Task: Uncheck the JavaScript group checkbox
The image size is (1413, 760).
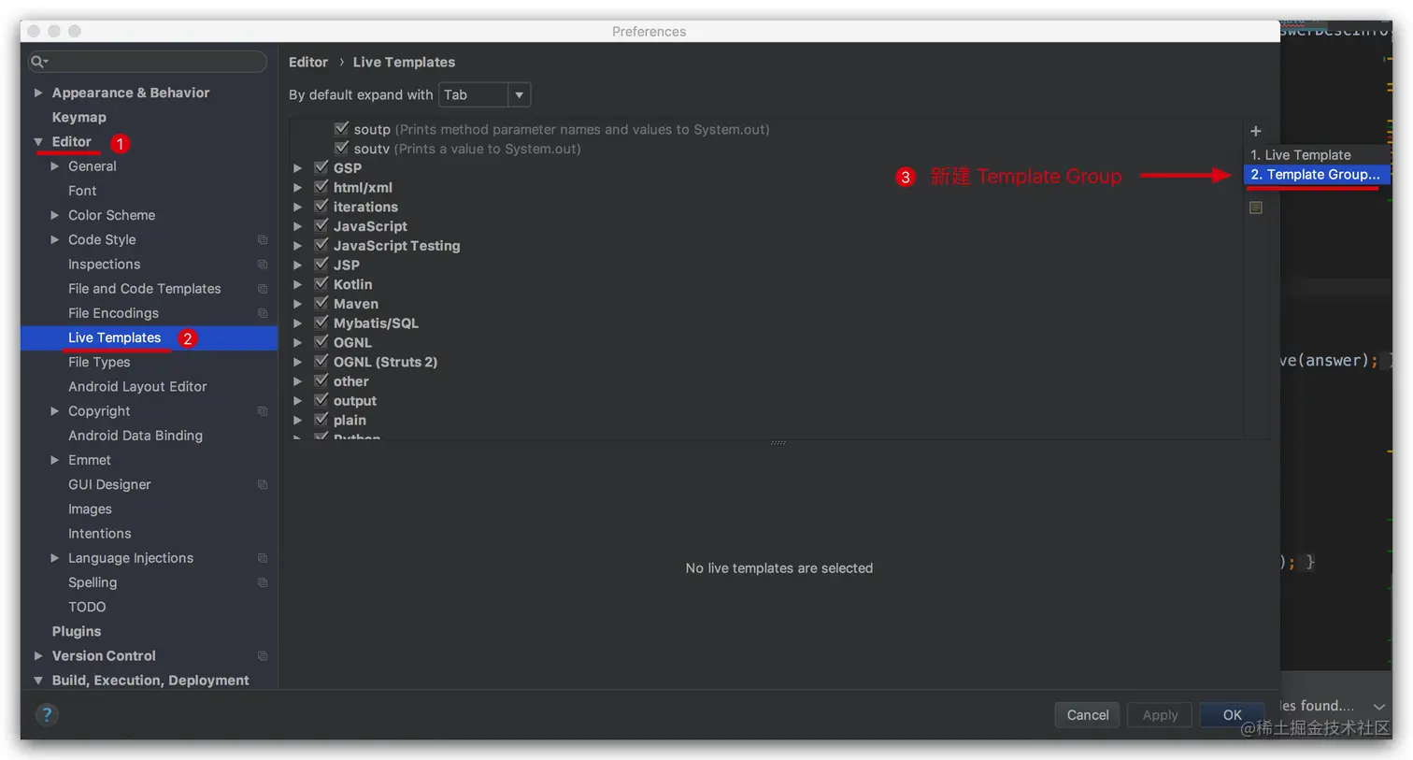Action: [x=321, y=225]
